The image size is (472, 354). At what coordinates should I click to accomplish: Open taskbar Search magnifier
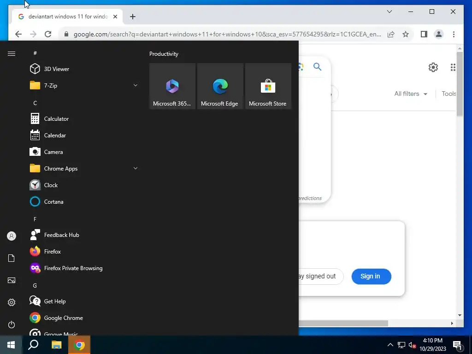[x=33, y=345]
